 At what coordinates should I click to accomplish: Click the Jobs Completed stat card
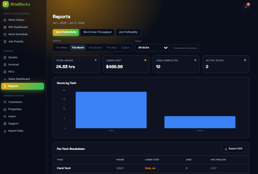pos(176,64)
